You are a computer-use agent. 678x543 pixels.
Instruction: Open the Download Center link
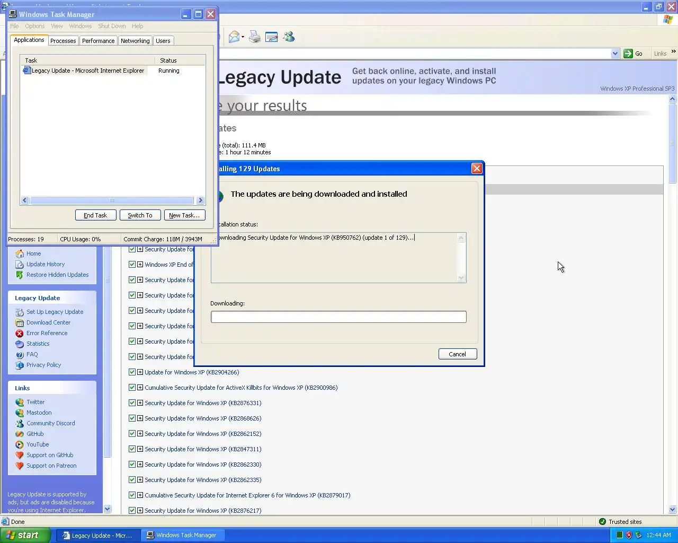pos(48,322)
